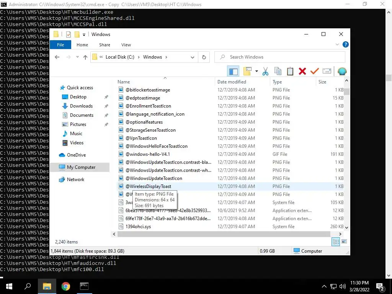The width and height of the screenshot is (392, 294).
Task: Switch to Command Prompt taskbar icon
Action: click(84, 286)
